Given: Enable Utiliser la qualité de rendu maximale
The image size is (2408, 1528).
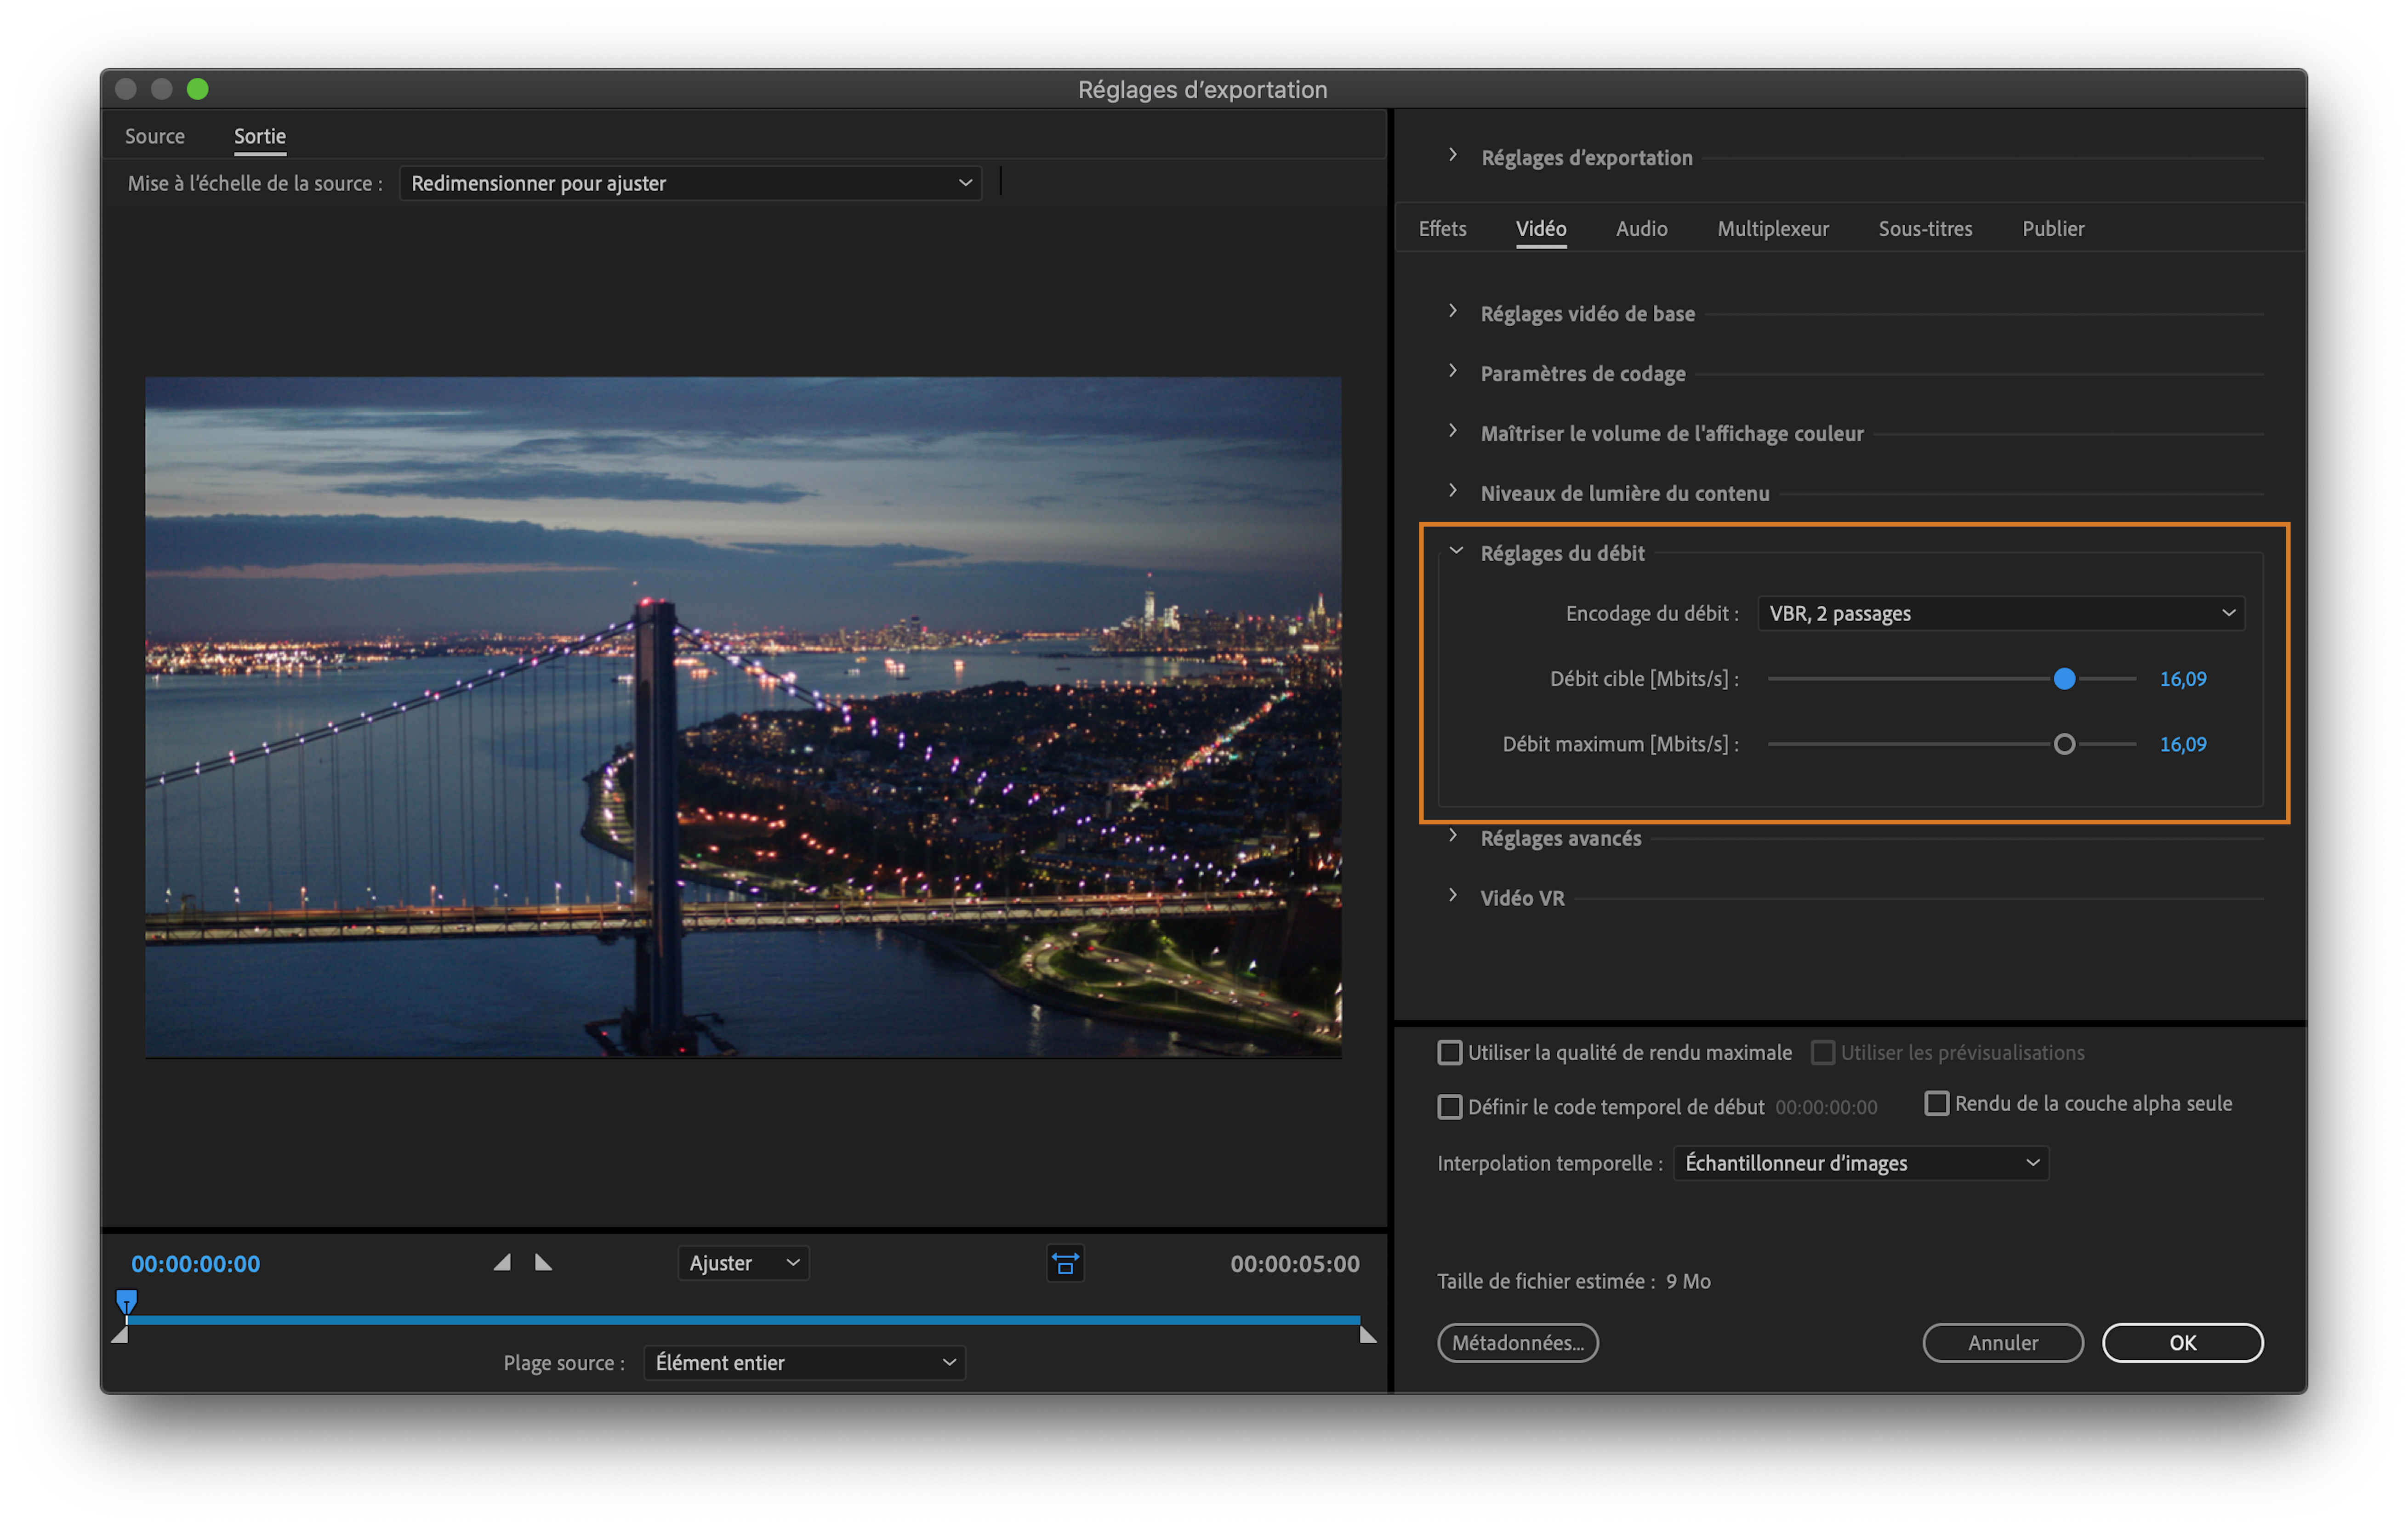Looking at the screenshot, I should 1449,1052.
